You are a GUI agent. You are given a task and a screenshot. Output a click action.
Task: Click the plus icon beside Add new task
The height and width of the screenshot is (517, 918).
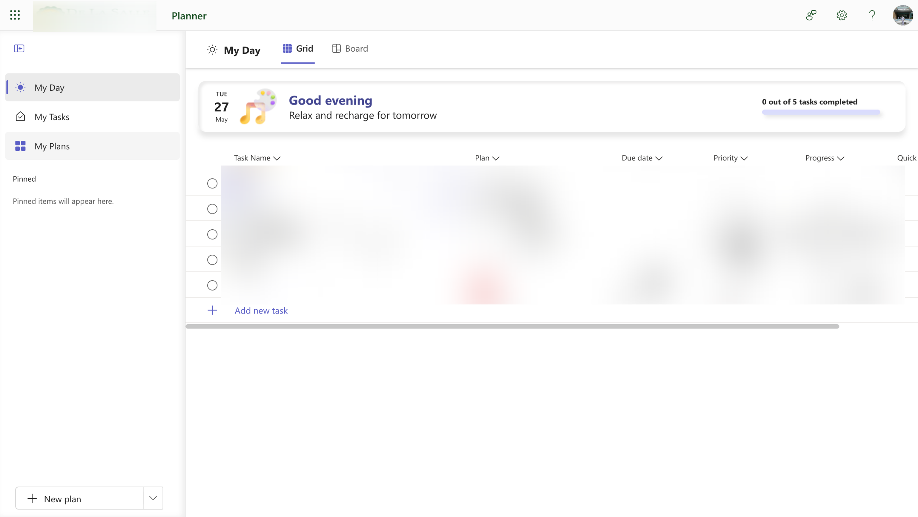212,310
